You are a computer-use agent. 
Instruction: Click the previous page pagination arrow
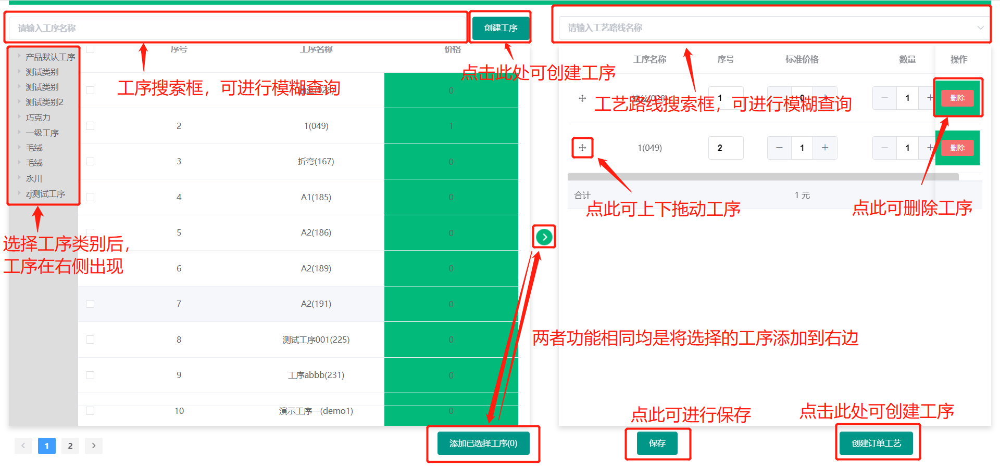[23, 446]
